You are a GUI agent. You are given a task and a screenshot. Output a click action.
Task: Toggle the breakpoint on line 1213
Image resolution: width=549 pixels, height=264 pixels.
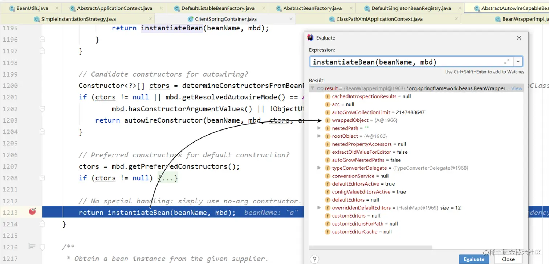[x=32, y=211]
